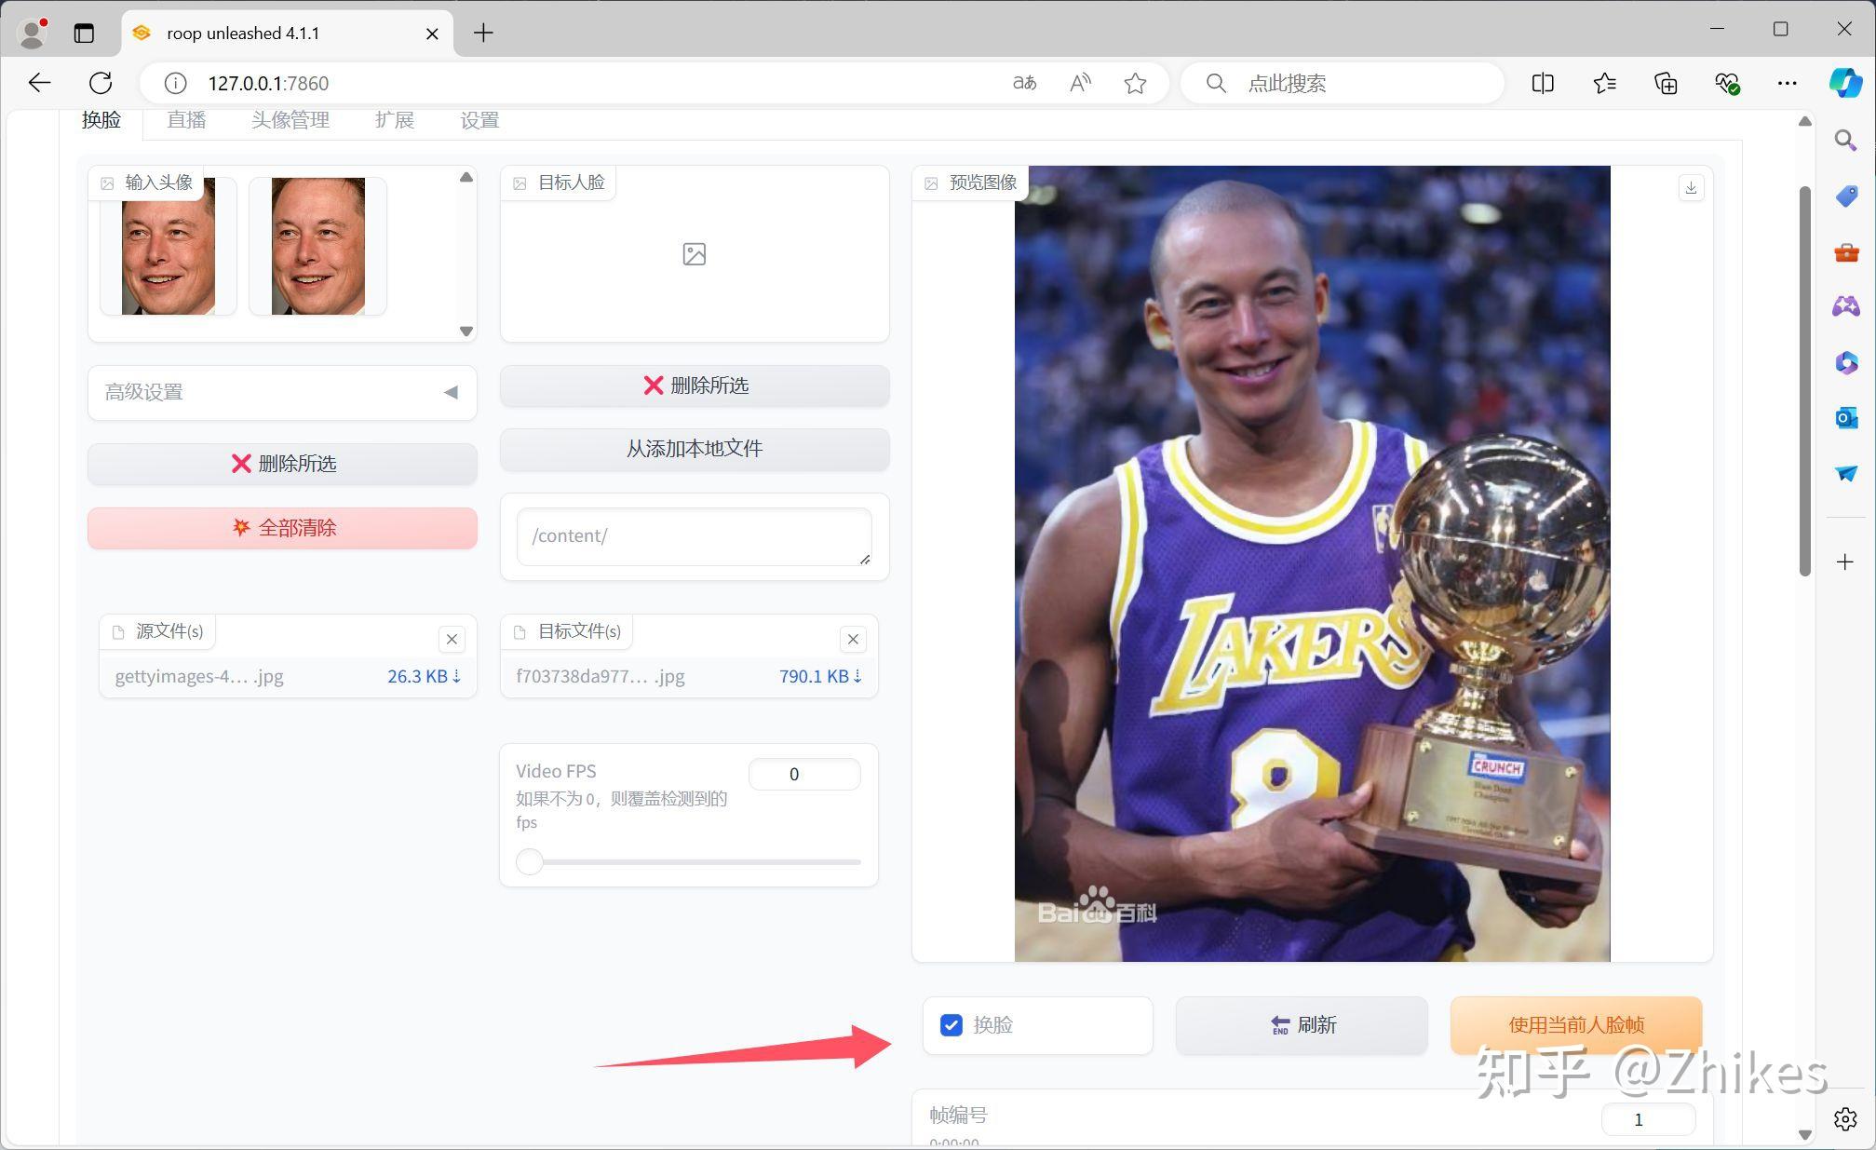Download the preview image
Viewport: 1876px width, 1150px height.
[x=1691, y=188]
